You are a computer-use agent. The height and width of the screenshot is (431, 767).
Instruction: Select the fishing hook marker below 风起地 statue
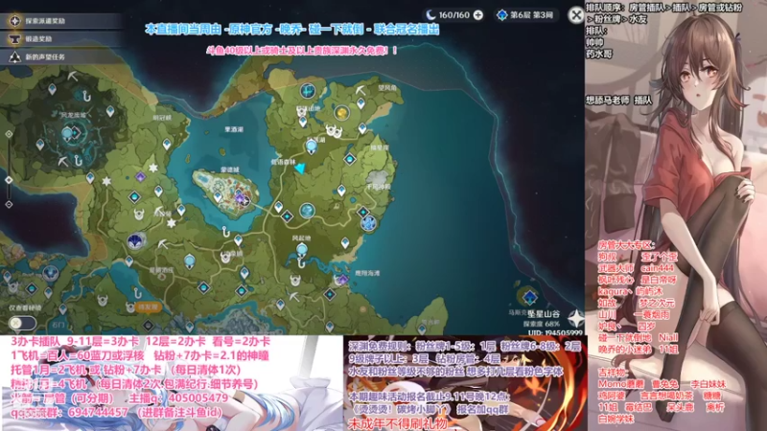tap(301, 264)
